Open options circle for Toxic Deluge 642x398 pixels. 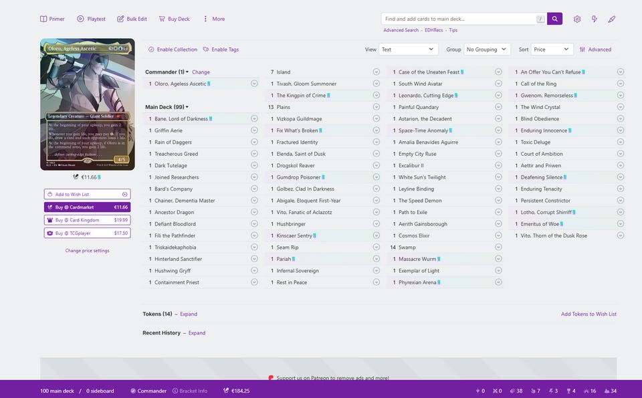pyautogui.click(x=621, y=142)
